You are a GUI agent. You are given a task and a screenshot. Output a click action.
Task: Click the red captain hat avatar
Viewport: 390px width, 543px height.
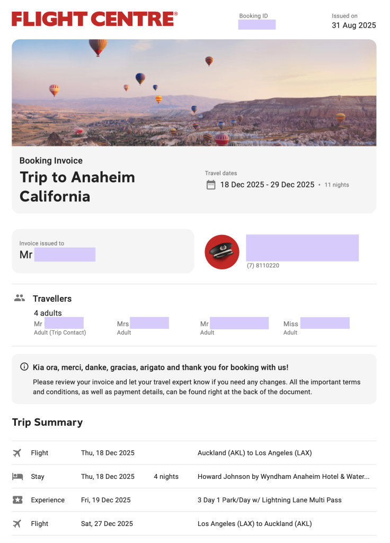coord(222,252)
